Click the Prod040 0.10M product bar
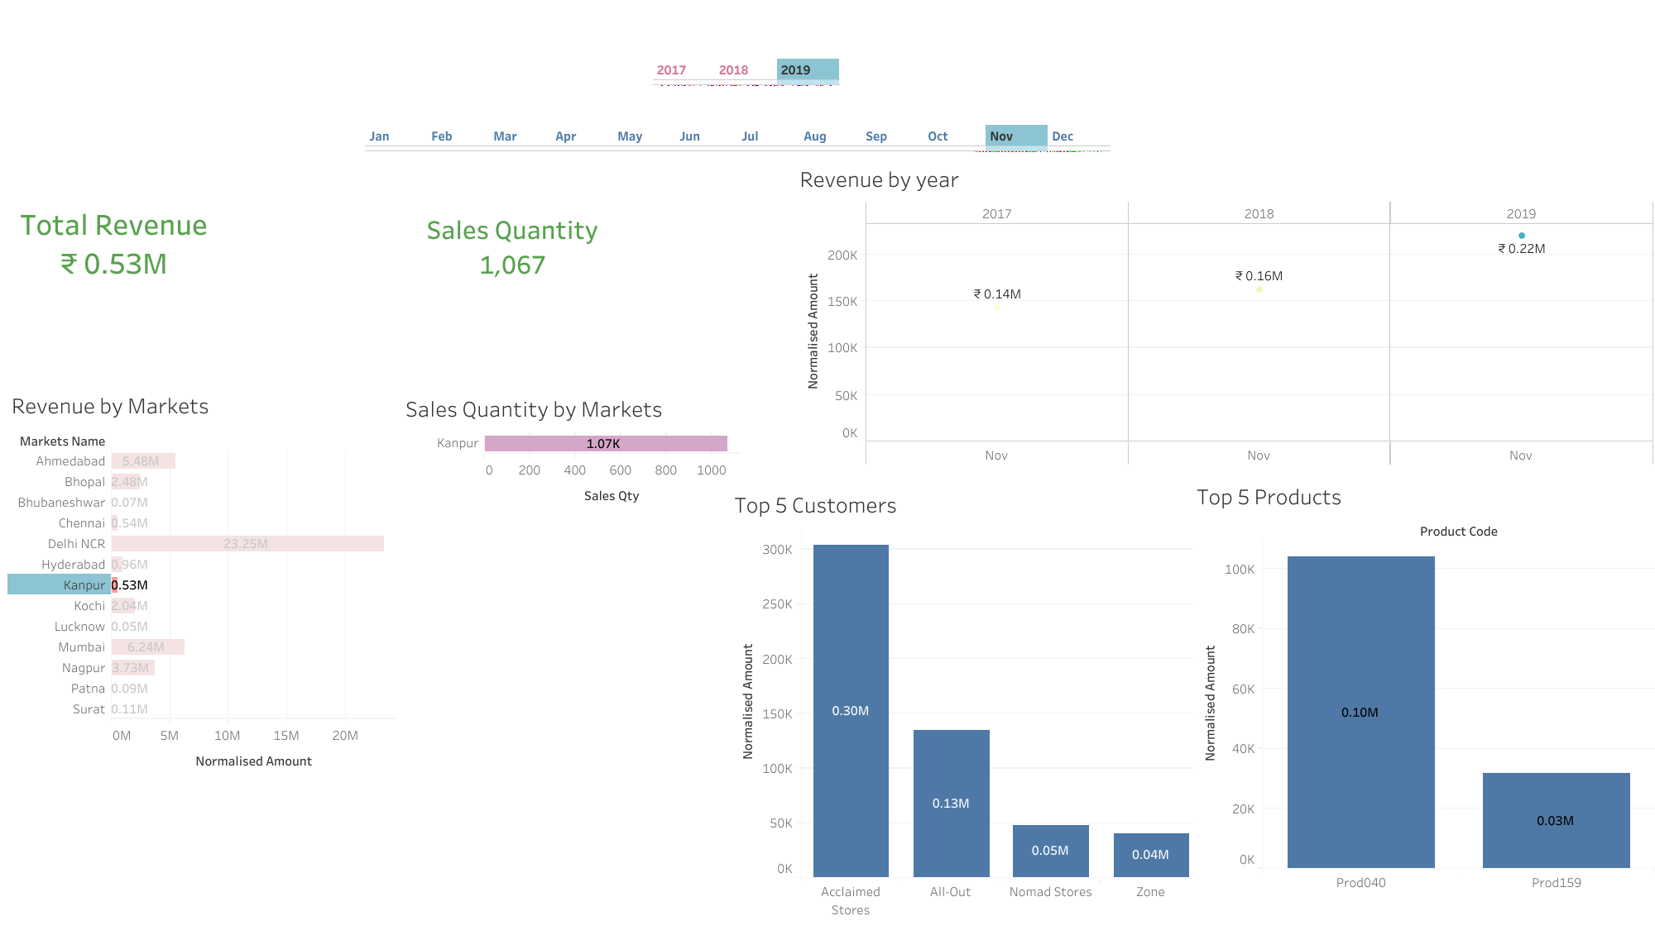This screenshot has width=1655, height=930. tap(1360, 712)
